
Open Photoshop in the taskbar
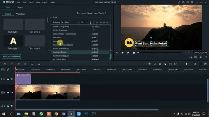86,114
